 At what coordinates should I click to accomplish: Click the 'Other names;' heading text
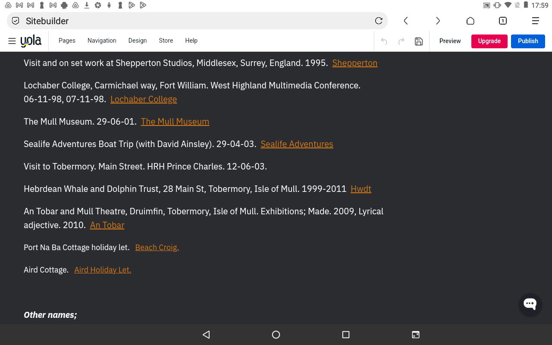pyautogui.click(x=50, y=315)
